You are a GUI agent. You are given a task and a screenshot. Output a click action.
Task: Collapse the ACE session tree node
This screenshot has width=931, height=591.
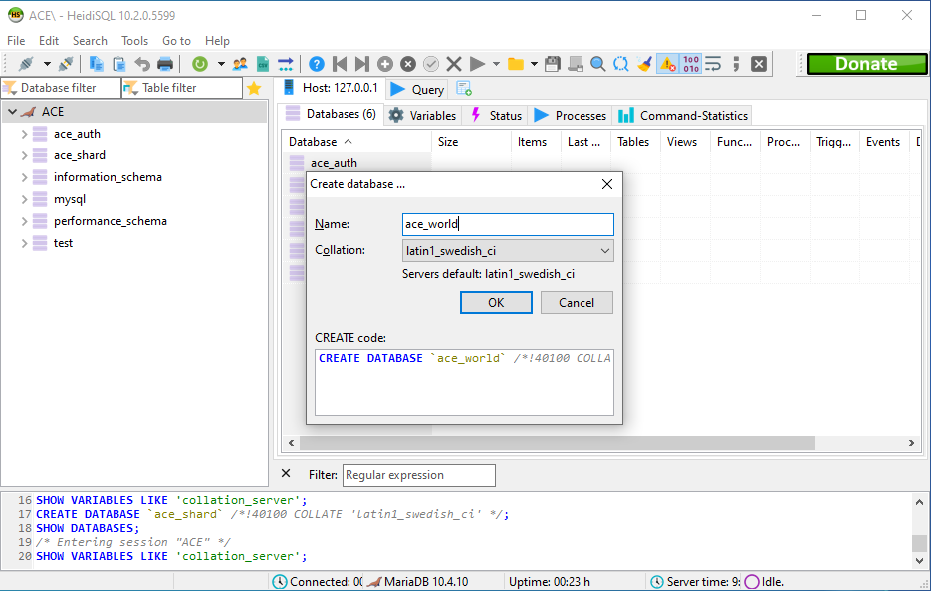click(12, 112)
